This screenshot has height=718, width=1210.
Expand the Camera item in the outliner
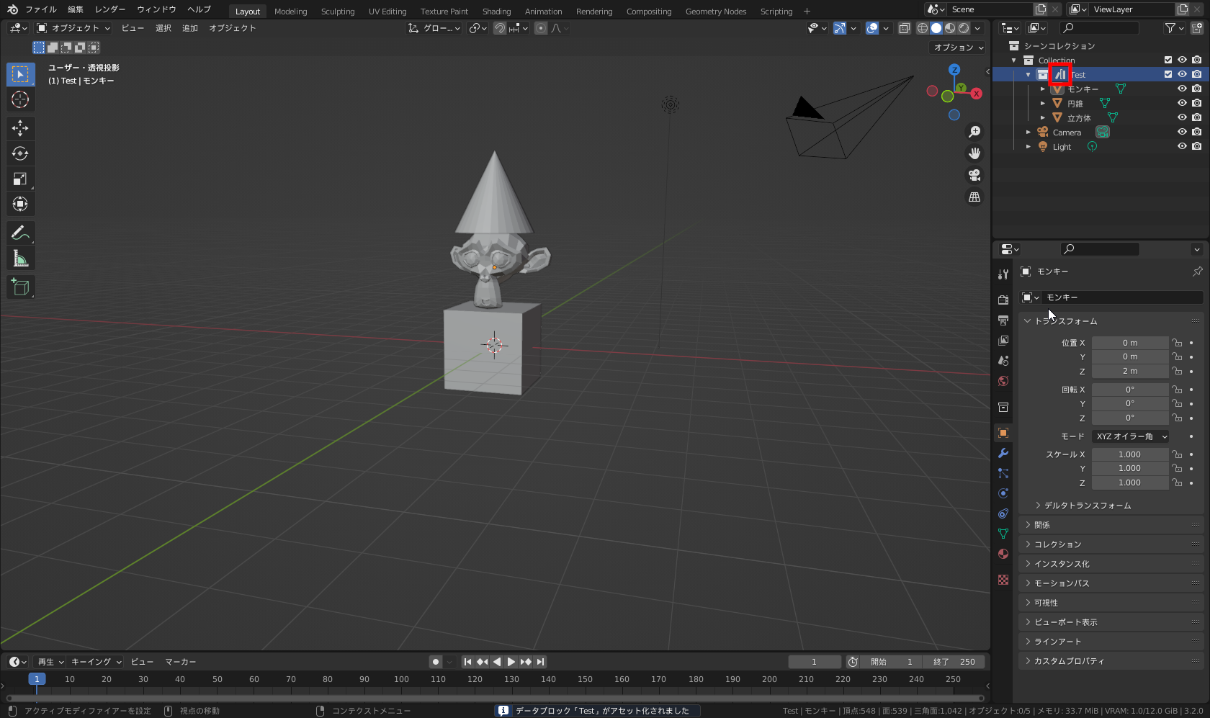(x=1028, y=132)
